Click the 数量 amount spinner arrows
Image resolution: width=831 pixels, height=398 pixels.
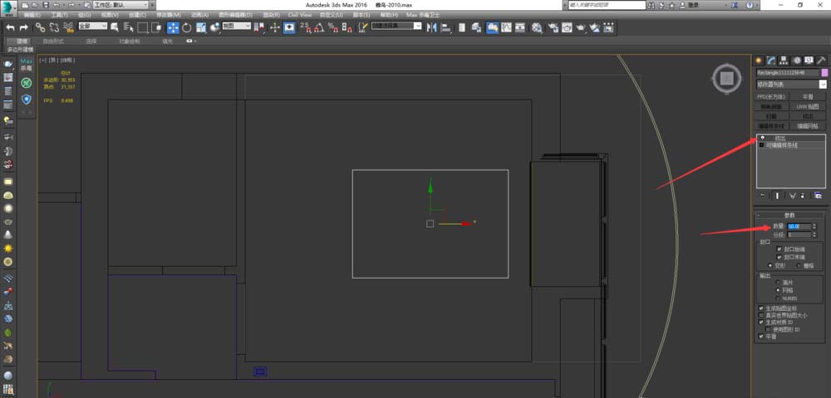tap(814, 226)
